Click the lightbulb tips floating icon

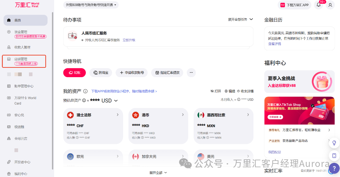tap(334, 143)
